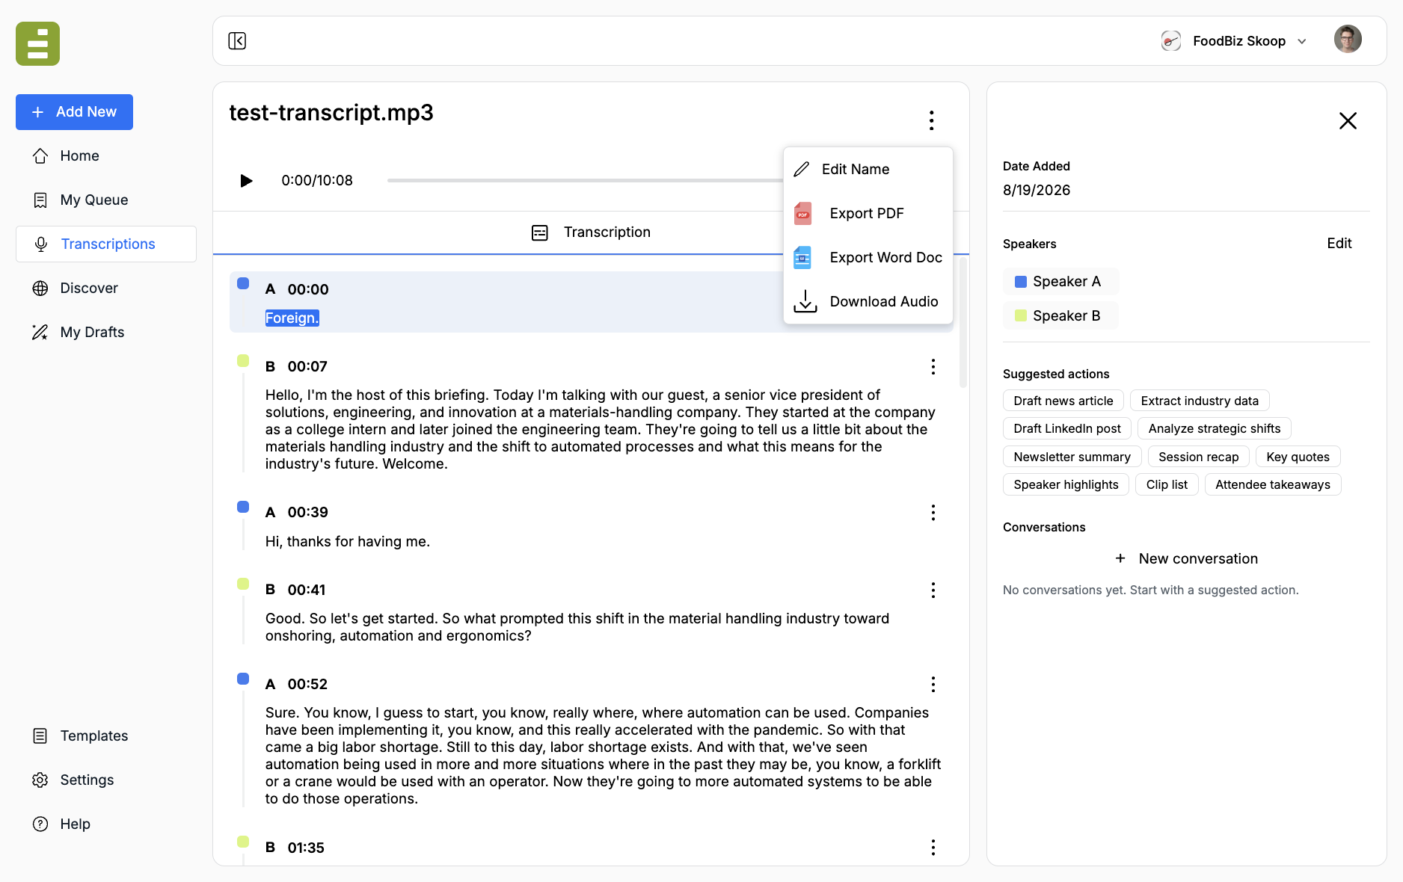Open options for the B 00:07 segment
1403x882 pixels.
pyautogui.click(x=933, y=366)
